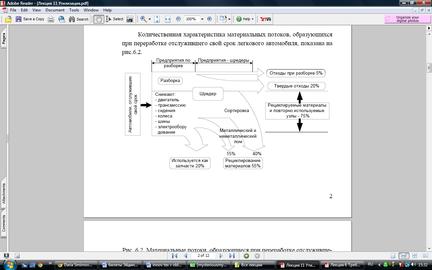
Task: Open the Edit menu
Action: [x=24, y=10]
